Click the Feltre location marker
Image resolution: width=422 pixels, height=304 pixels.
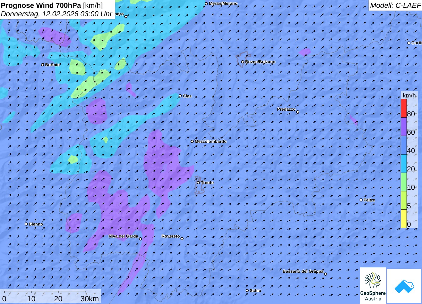click(x=361, y=200)
